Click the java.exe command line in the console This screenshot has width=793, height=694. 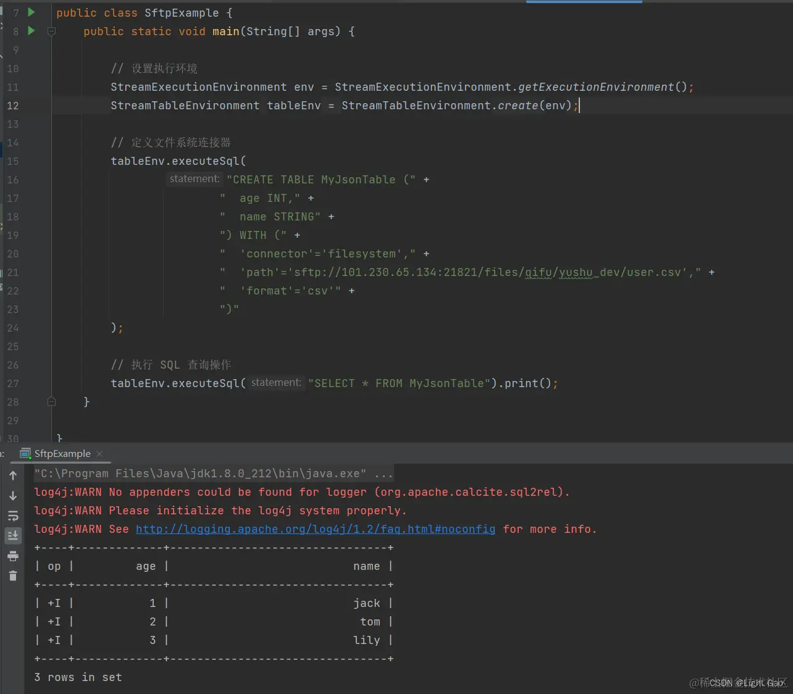click(x=212, y=474)
